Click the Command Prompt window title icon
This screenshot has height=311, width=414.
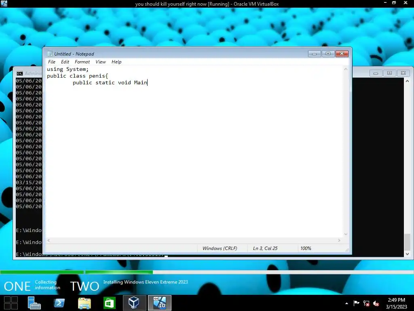coord(20,73)
